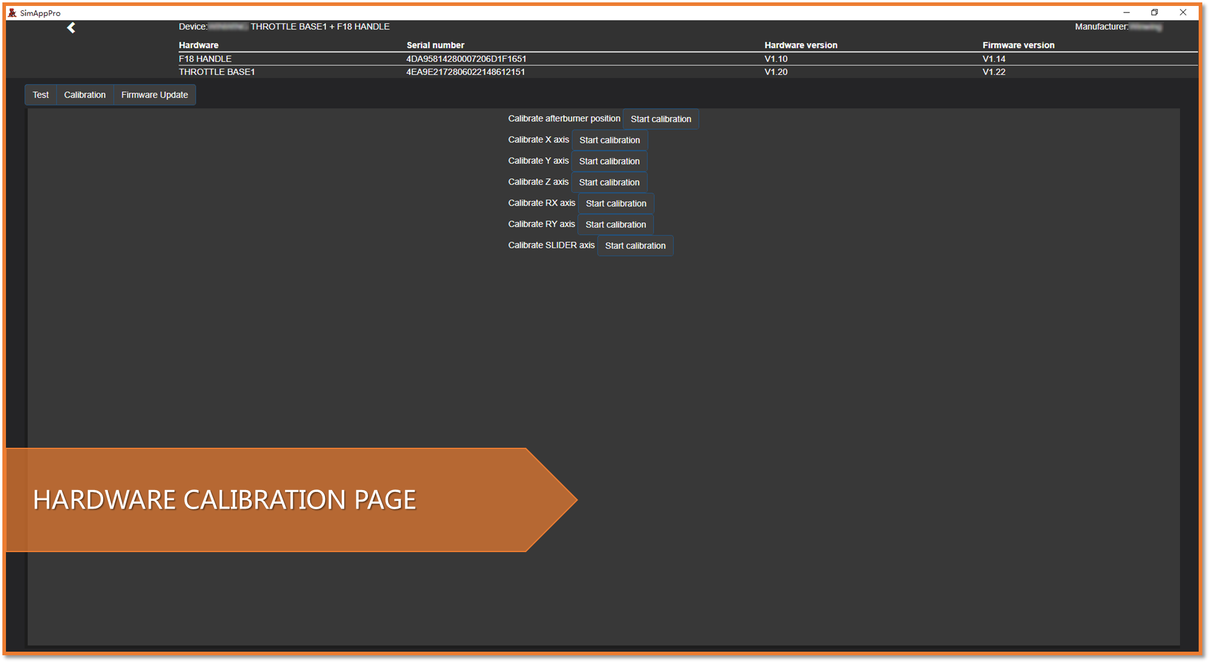Open the Firmware Update tab
The width and height of the screenshot is (1210, 663).
[x=154, y=95]
